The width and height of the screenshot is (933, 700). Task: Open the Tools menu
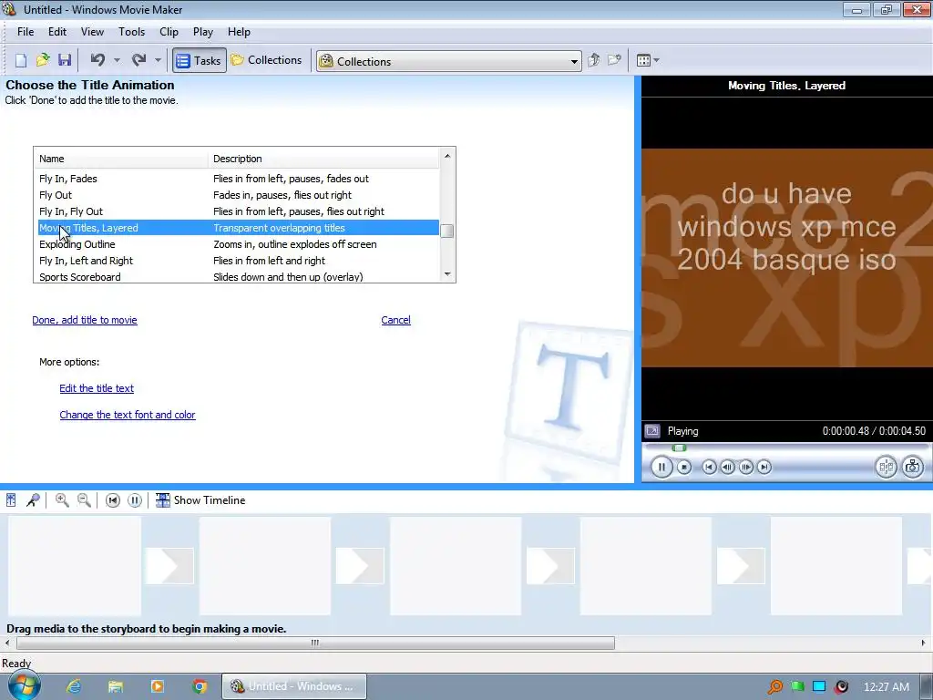pos(131,32)
